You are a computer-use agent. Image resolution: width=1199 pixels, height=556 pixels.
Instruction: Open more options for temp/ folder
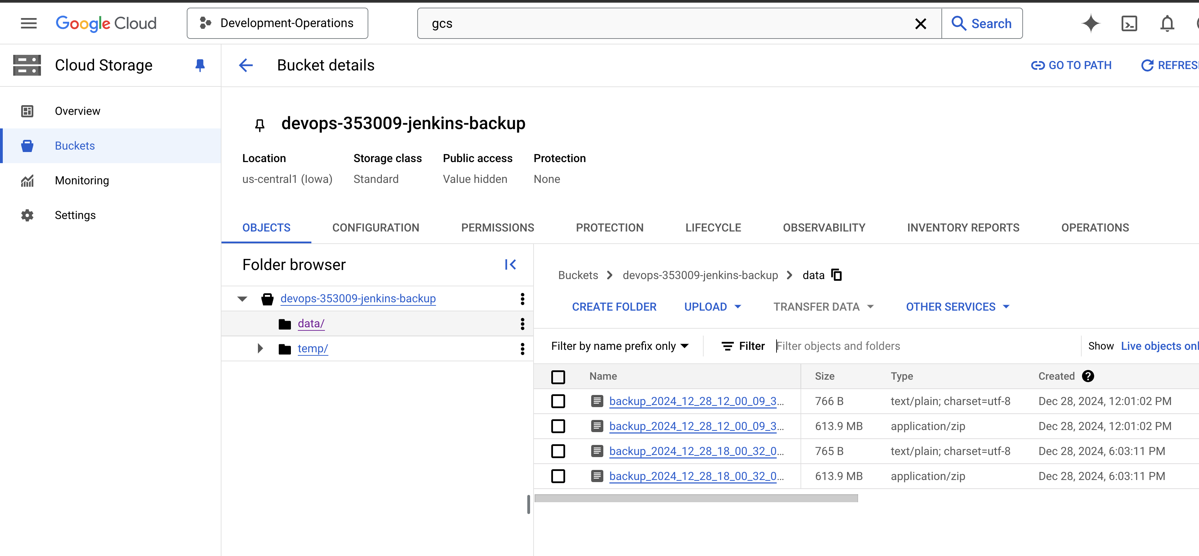click(x=522, y=348)
